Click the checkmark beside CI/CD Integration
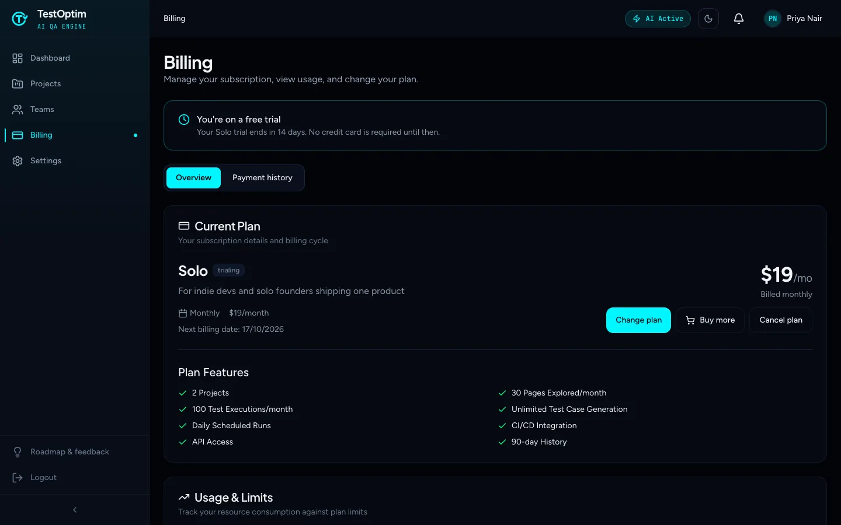The height and width of the screenshot is (525, 841). pos(502,426)
